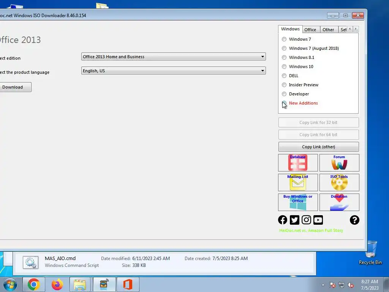Expand the Office edition dropdown
Image resolution: width=389 pixels, height=292 pixels.
tap(173, 57)
